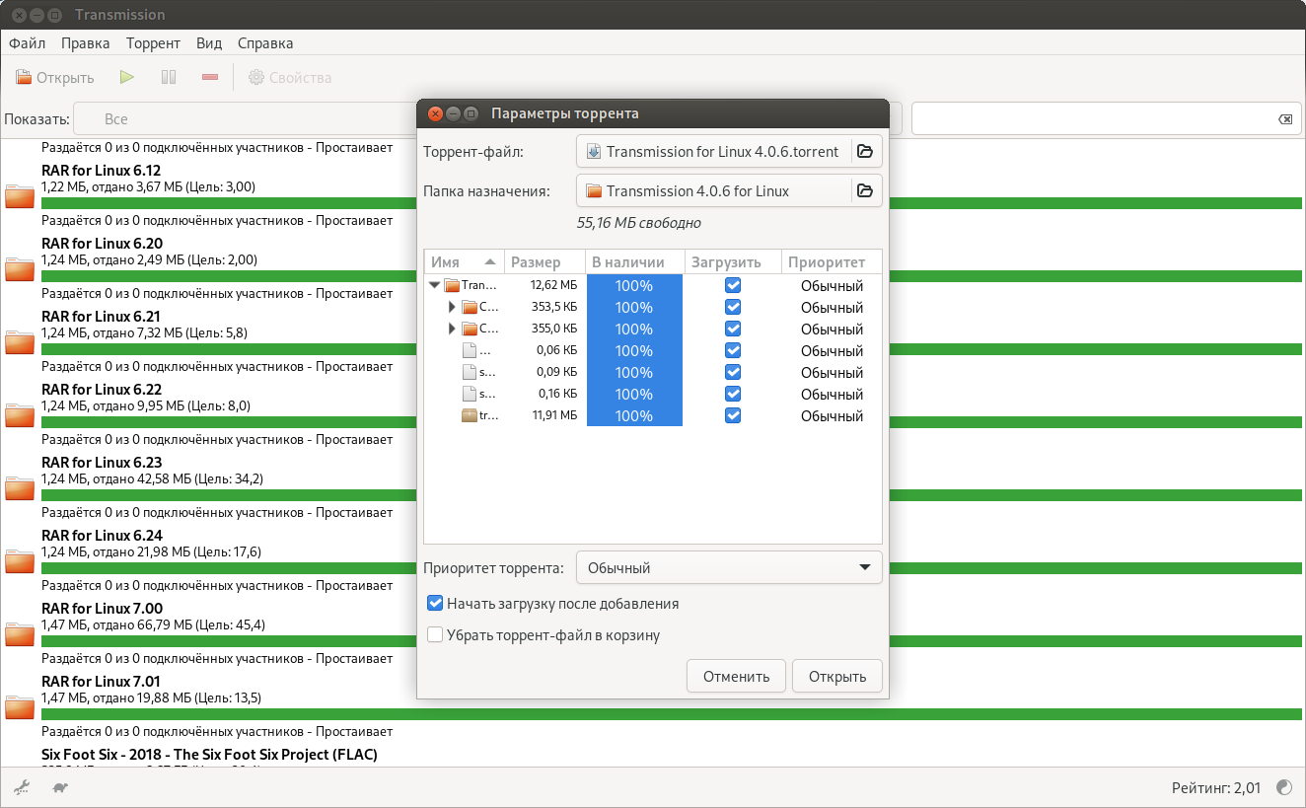Image resolution: width=1306 pixels, height=808 pixels.
Task: Click the pause torrent toolbar icon
Action: (169, 77)
